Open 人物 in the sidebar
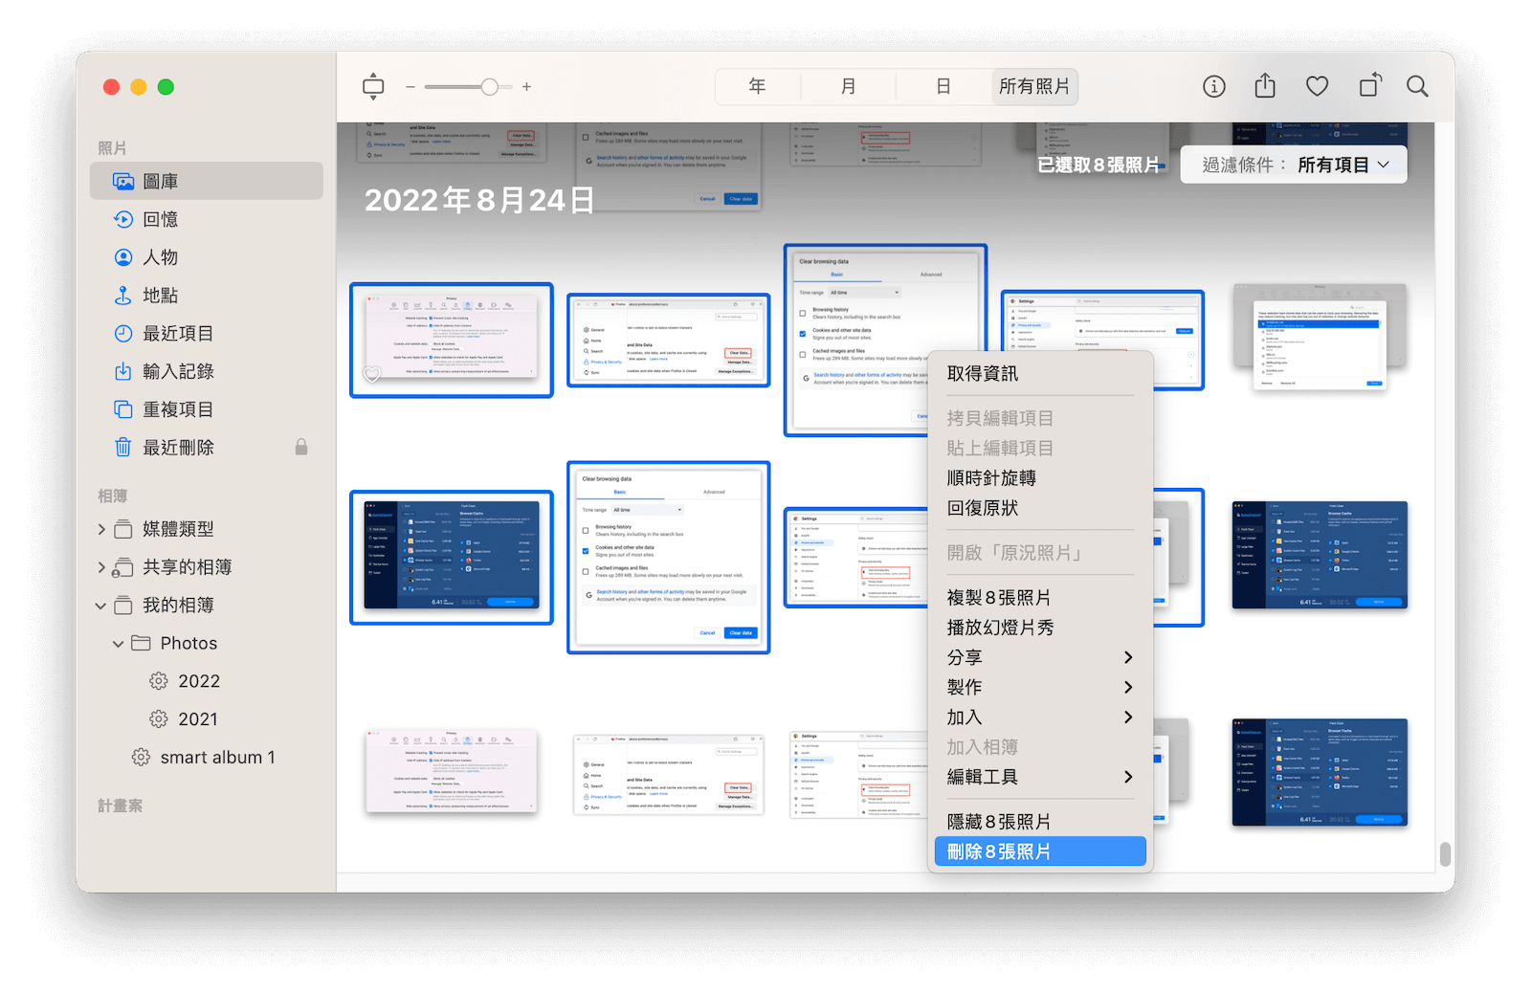Screen dimensions: 1531x993 pos(207,257)
